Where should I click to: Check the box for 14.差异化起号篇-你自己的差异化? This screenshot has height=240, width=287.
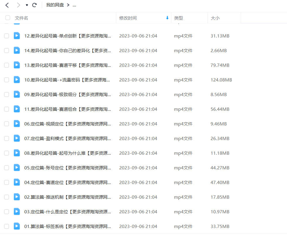[6, 50]
